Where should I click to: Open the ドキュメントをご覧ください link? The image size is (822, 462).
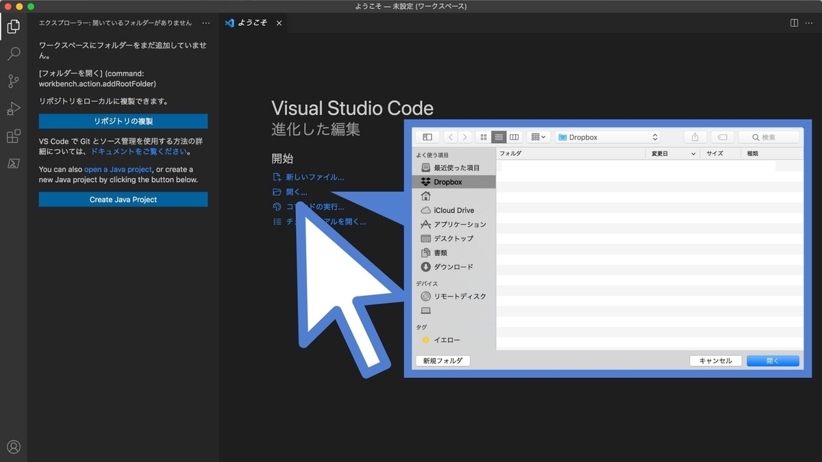(x=139, y=151)
